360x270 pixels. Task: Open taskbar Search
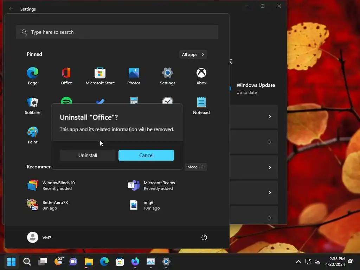pos(27,262)
